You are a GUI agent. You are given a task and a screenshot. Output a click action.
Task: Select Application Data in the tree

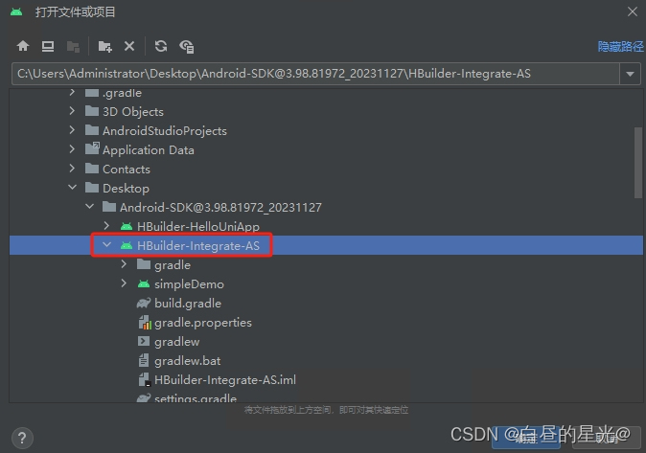[x=149, y=150]
